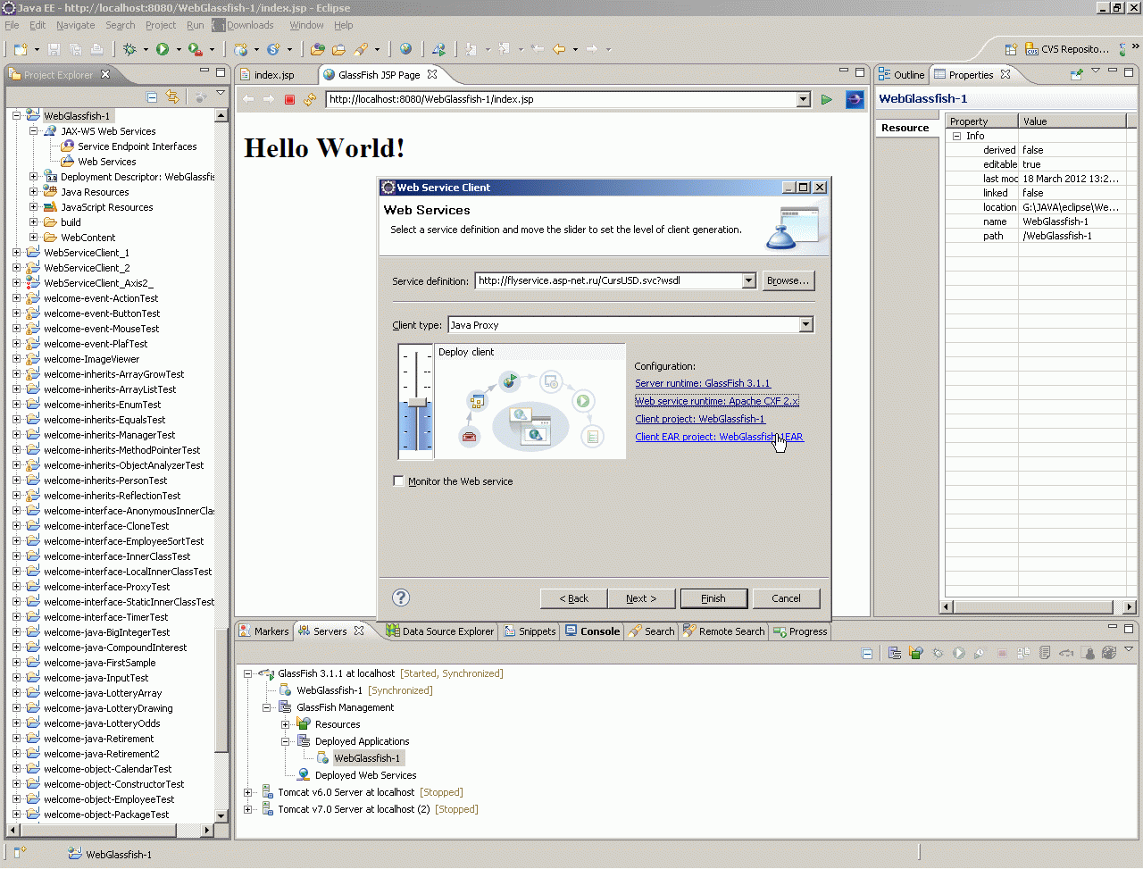Close the Project Explorer view with its X
Viewport: 1143px width, 869px height.
pos(105,74)
